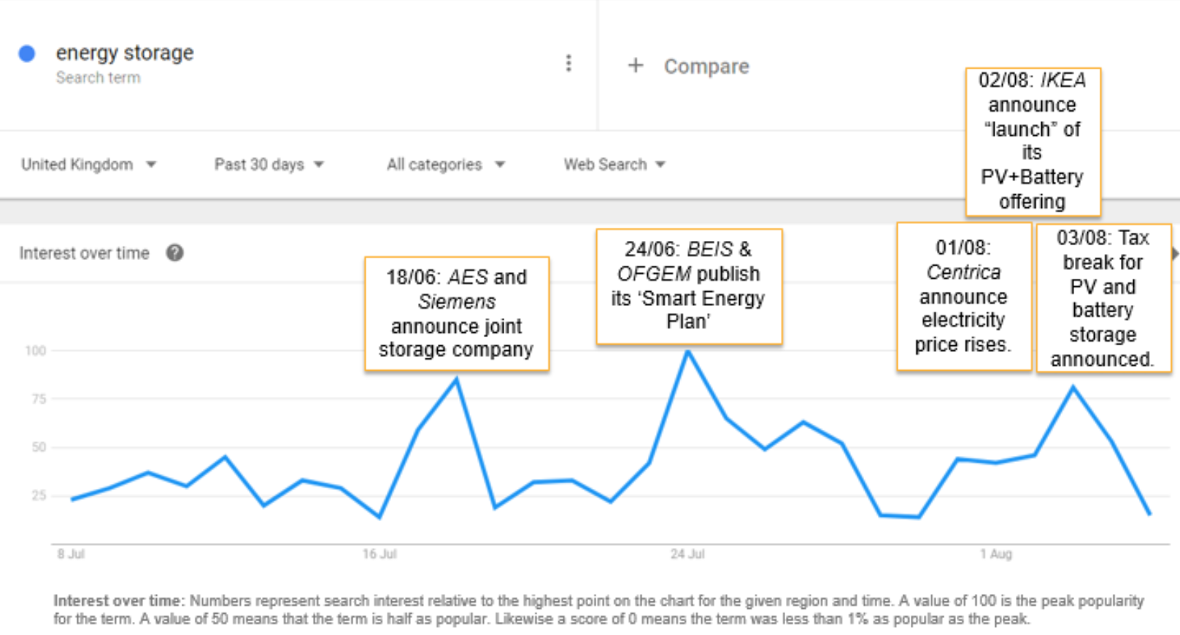Expand the All categories dropdown

click(x=445, y=164)
